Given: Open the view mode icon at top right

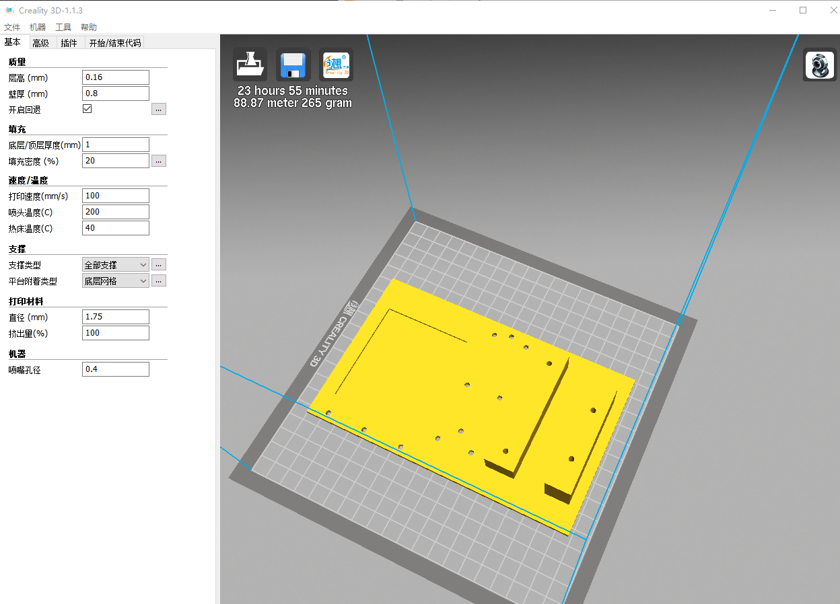Looking at the screenshot, I should point(819,65).
